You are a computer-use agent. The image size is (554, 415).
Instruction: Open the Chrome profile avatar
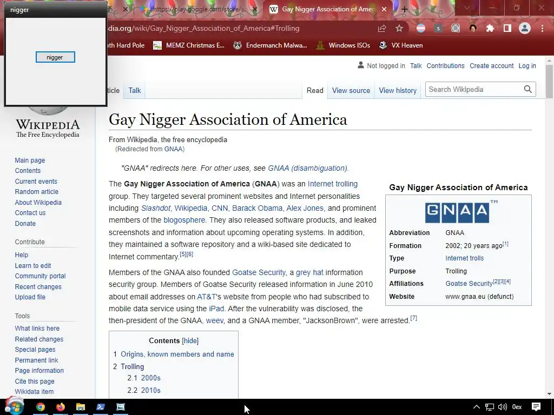525,28
